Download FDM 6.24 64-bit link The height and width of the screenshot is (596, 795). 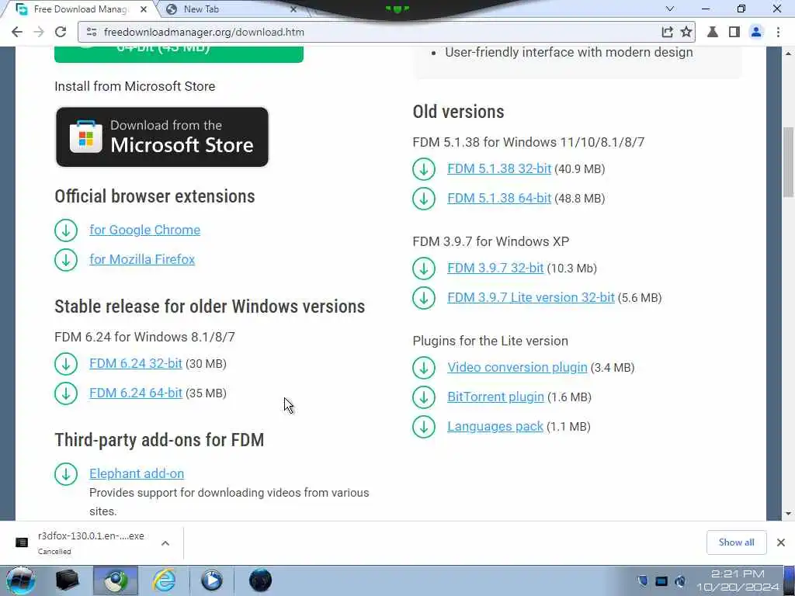coord(136,393)
